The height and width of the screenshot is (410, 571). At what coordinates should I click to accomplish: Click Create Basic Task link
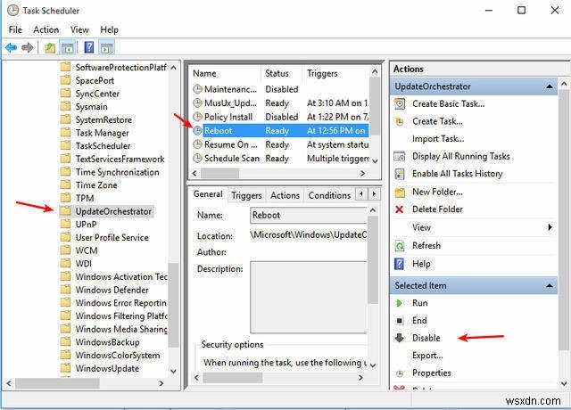pos(448,104)
